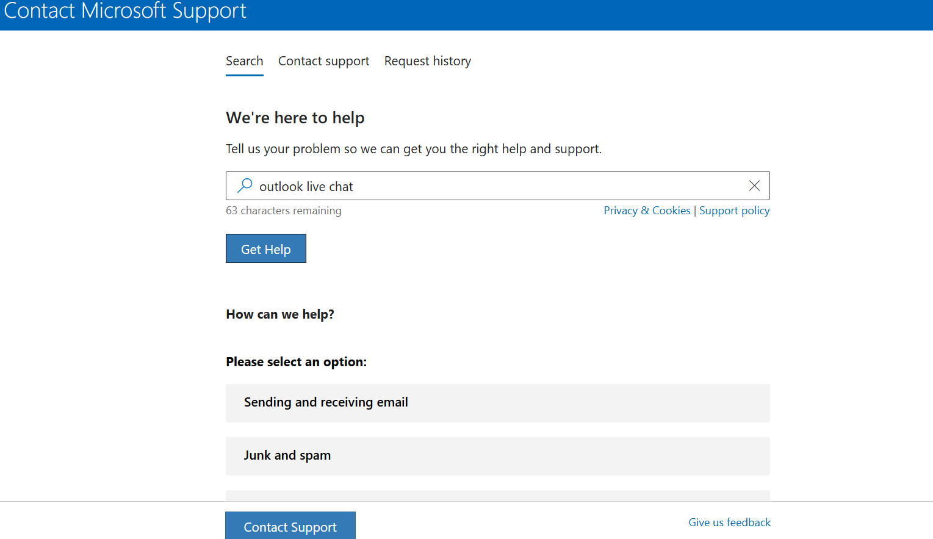Clear the search box with X icon
The width and height of the screenshot is (933, 539).
(x=754, y=186)
